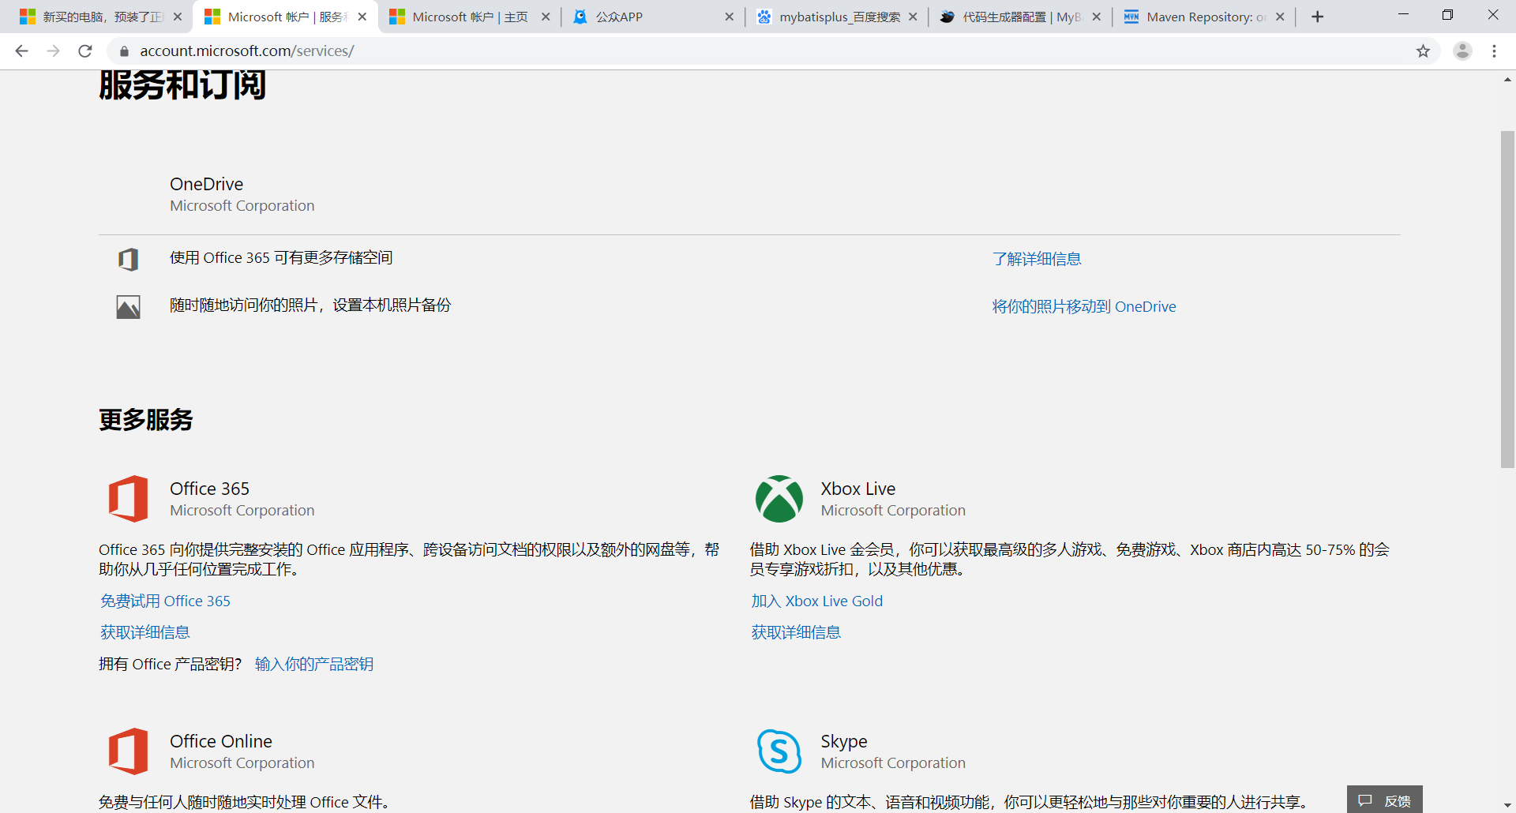Click the OneDrive service title
The width and height of the screenshot is (1516, 813).
206,184
